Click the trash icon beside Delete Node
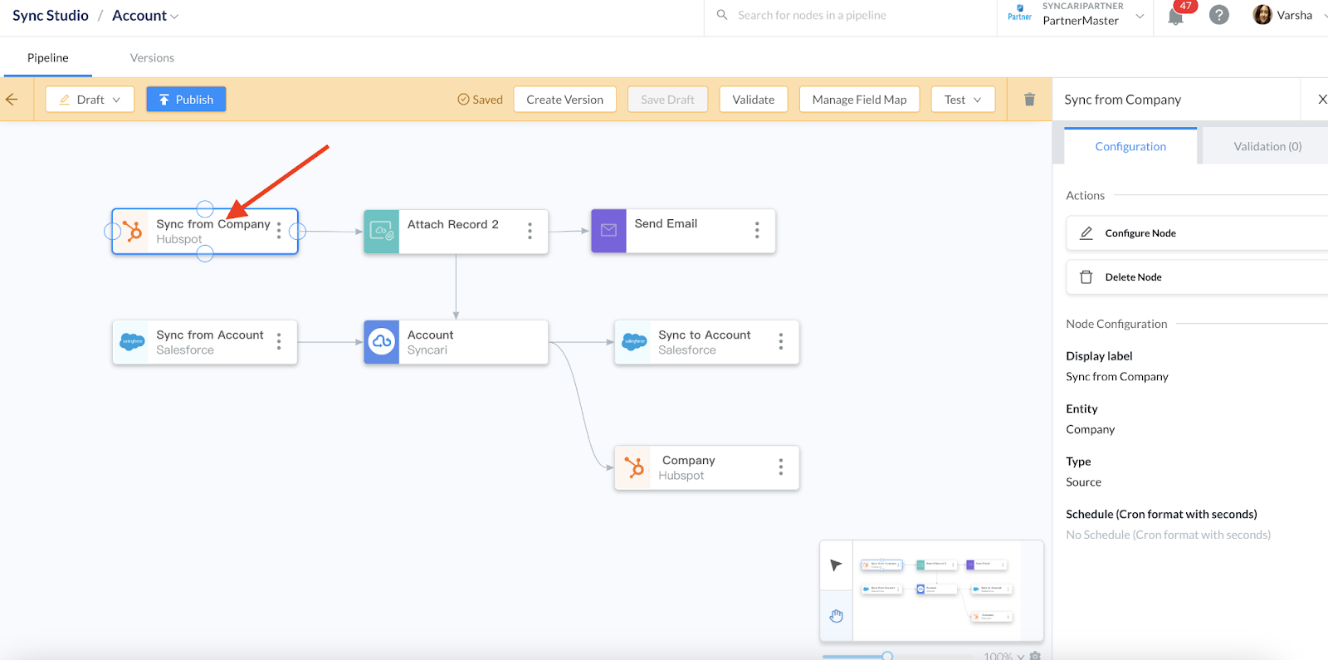 (x=1086, y=277)
